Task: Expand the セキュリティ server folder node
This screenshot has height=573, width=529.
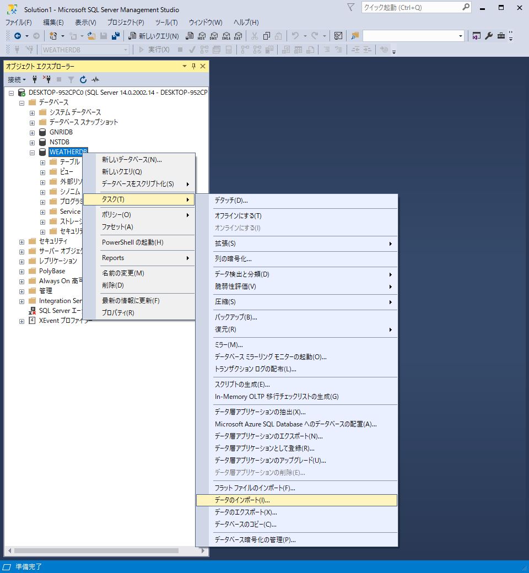Action: click(22, 241)
